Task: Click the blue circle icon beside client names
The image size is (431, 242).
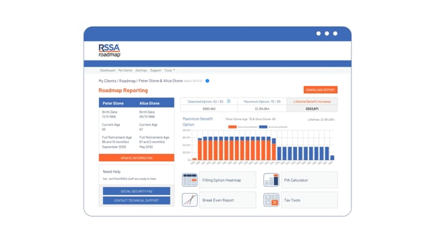Action: 207,81
